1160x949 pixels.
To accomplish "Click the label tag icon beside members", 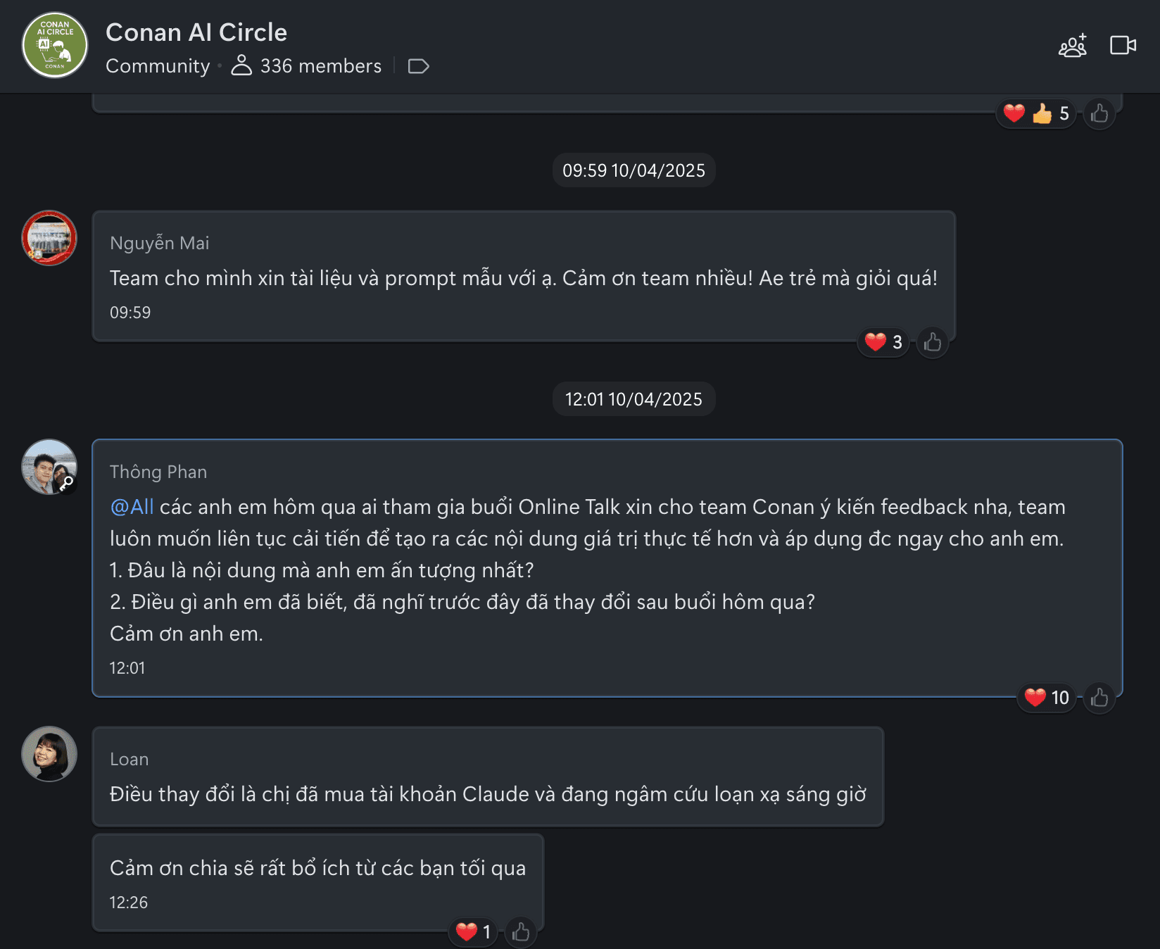I will coord(418,66).
